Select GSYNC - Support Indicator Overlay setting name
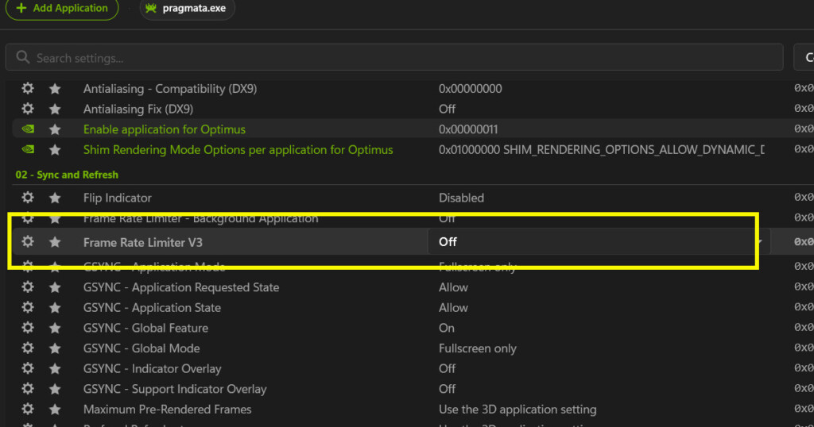The image size is (814, 427). 175,389
